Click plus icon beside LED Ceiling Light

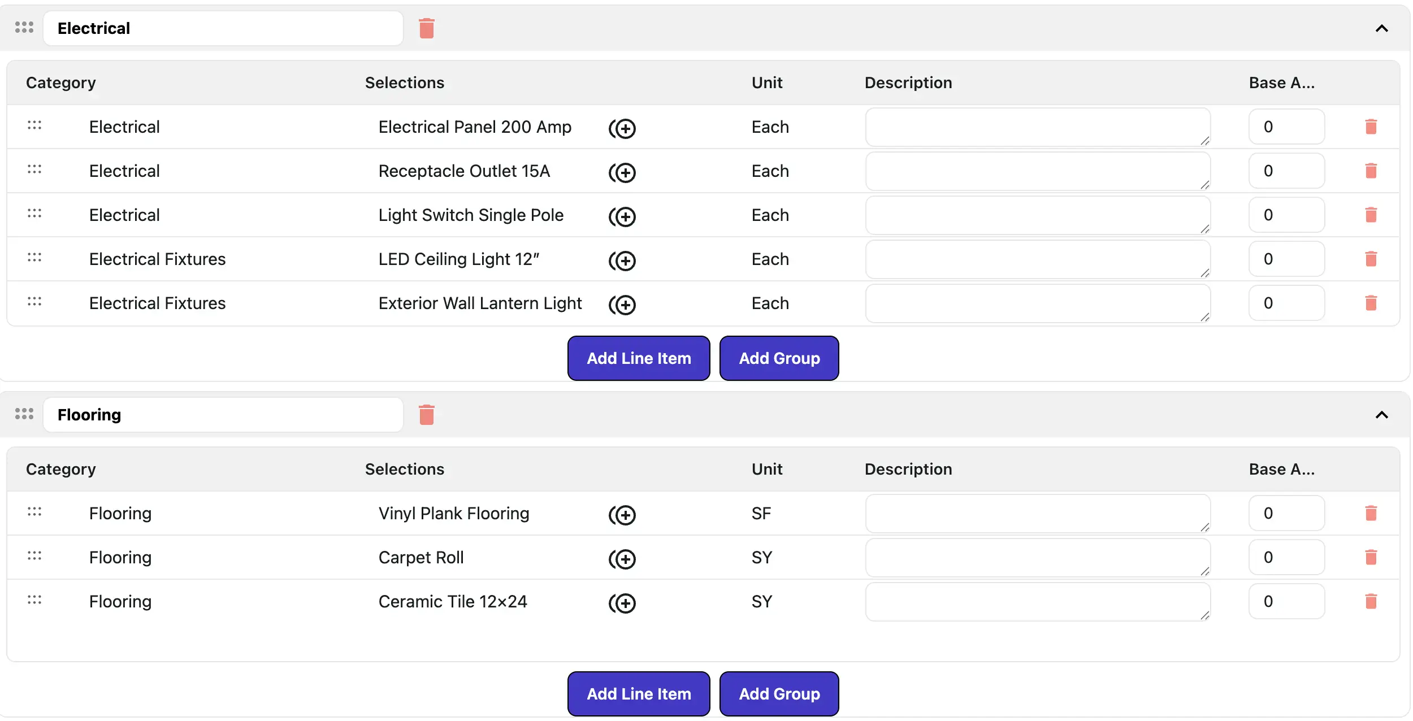[622, 260]
